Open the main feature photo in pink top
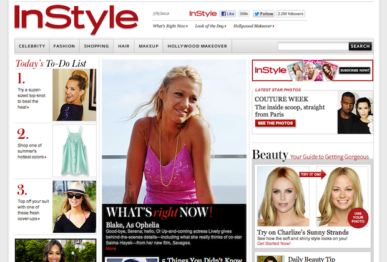The height and width of the screenshot is (262, 387). pyautogui.click(x=174, y=132)
